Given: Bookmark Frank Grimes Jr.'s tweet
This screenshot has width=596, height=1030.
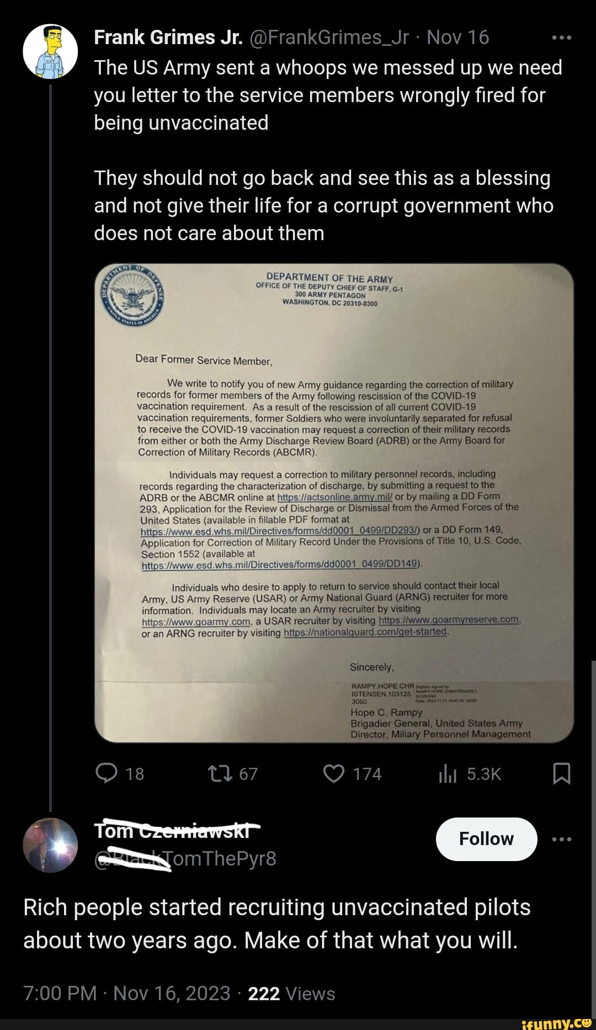Looking at the screenshot, I should click(x=561, y=774).
